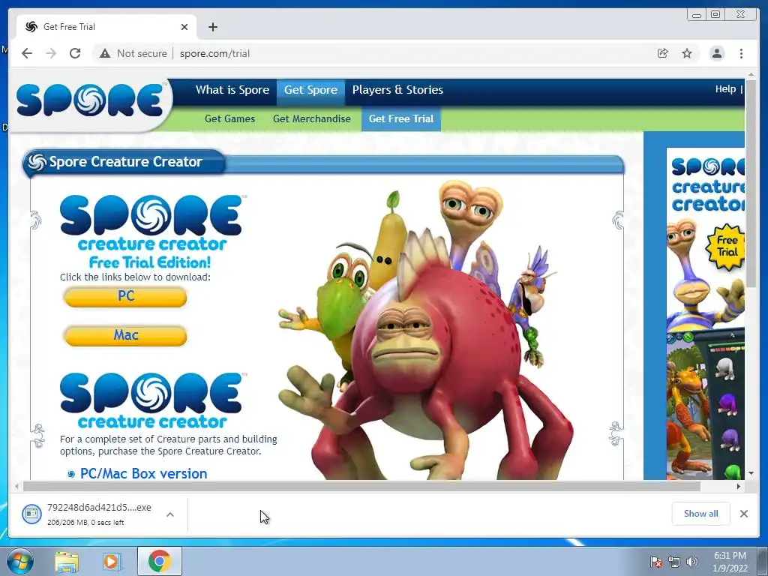Select the Get Free Trial submenu item
Image resolution: width=768 pixels, height=576 pixels.
(x=401, y=119)
